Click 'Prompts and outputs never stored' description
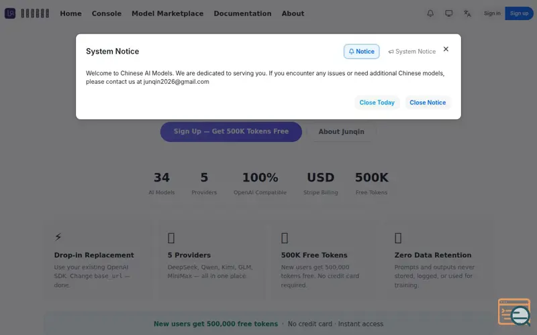 (x=434, y=276)
